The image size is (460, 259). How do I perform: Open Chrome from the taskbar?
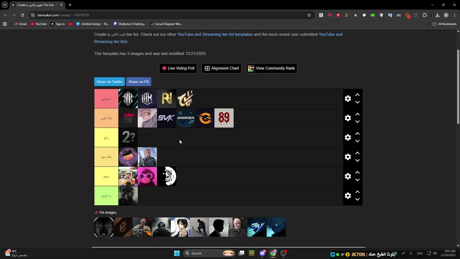click(x=273, y=253)
